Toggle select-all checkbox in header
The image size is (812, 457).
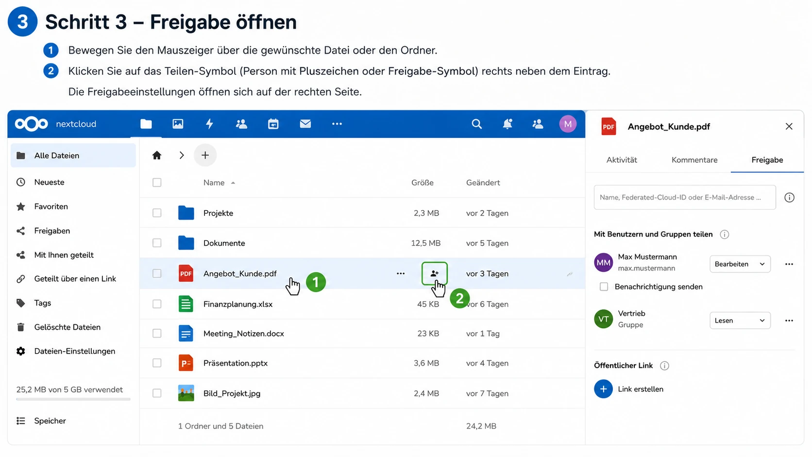157,183
